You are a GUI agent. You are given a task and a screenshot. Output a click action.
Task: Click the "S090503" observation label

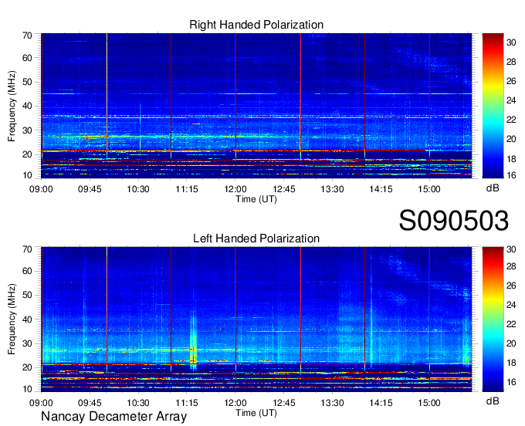[454, 221]
